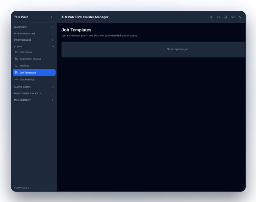Viewport: 256px width, 202px height.
Task: Collapse the sidebar with the chevron
Action: coord(52,17)
